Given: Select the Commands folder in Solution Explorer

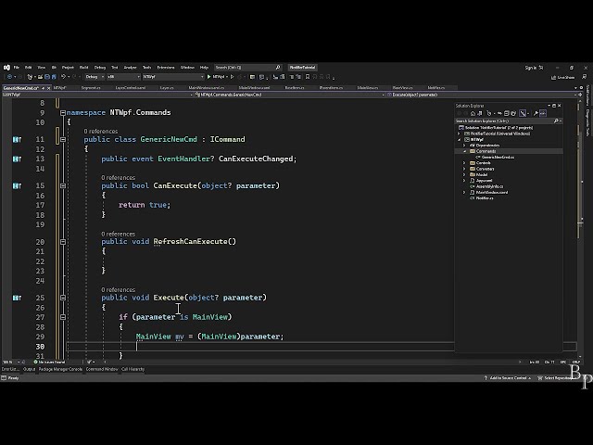Looking at the screenshot, I should coord(486,151).
